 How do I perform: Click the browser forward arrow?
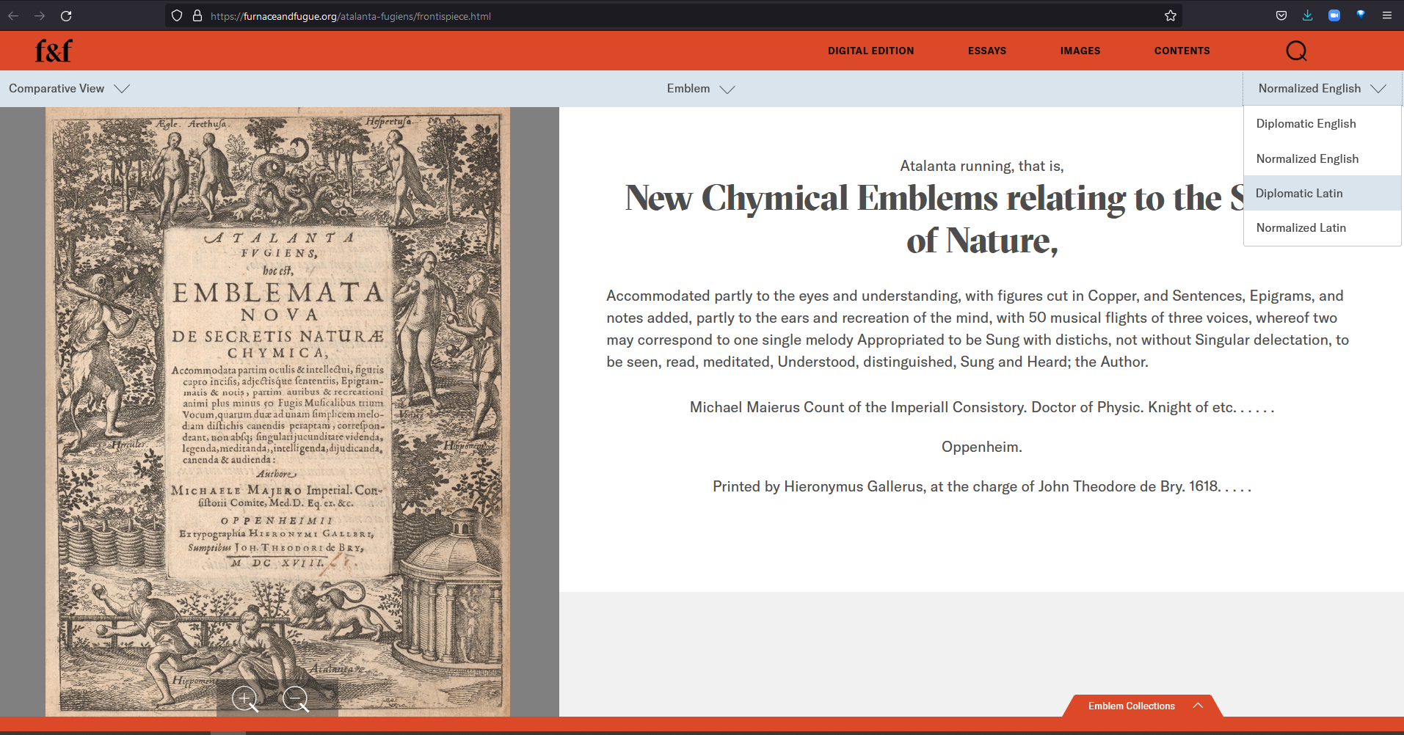40,15
